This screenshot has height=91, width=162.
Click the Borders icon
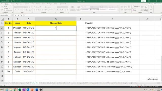tap(23, 10)
